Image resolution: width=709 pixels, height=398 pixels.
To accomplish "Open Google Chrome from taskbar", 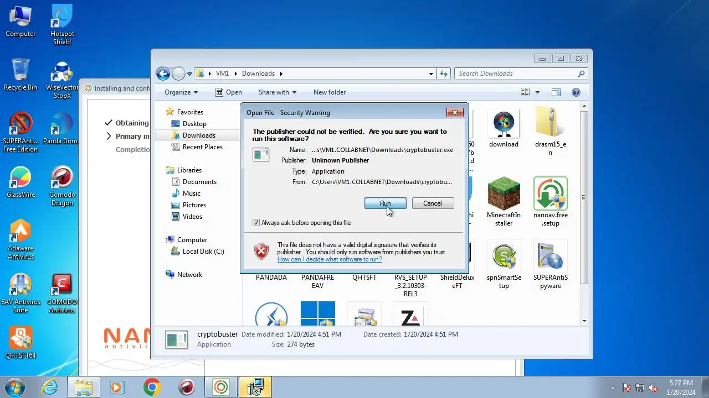I will 152,387.
